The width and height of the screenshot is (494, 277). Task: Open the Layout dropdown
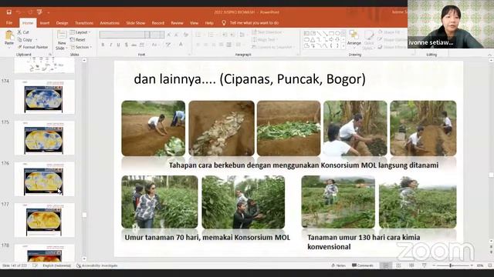tap(80, 32)
